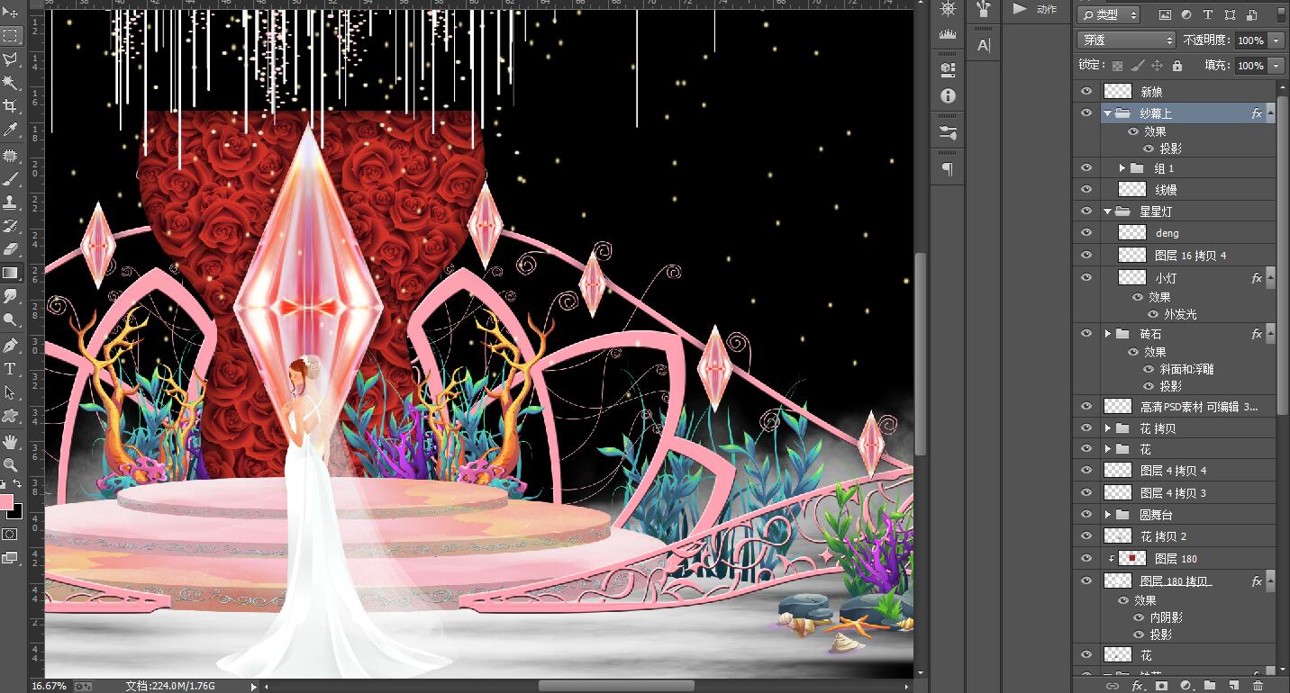Hide the 新娘 layer
Image resolution: width=1290 pixels, height=693 pixels.
click(x=1086, y=92)
